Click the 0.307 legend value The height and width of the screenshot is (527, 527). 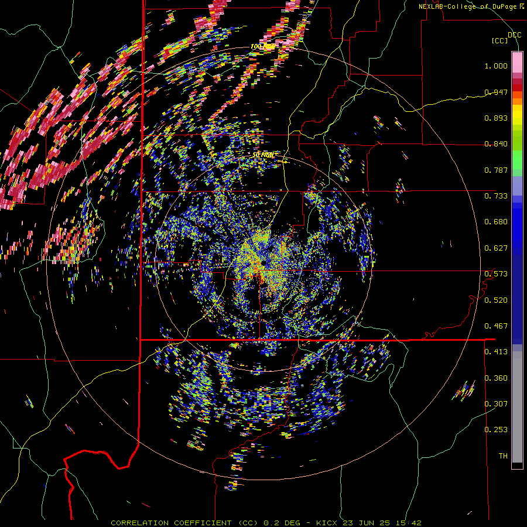pos(496,404)
